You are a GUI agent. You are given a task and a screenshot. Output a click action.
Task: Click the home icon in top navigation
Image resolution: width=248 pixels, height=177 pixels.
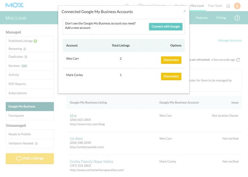point(229,6)
